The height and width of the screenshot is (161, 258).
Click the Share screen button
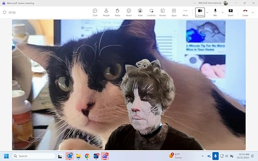coord(231,12)
